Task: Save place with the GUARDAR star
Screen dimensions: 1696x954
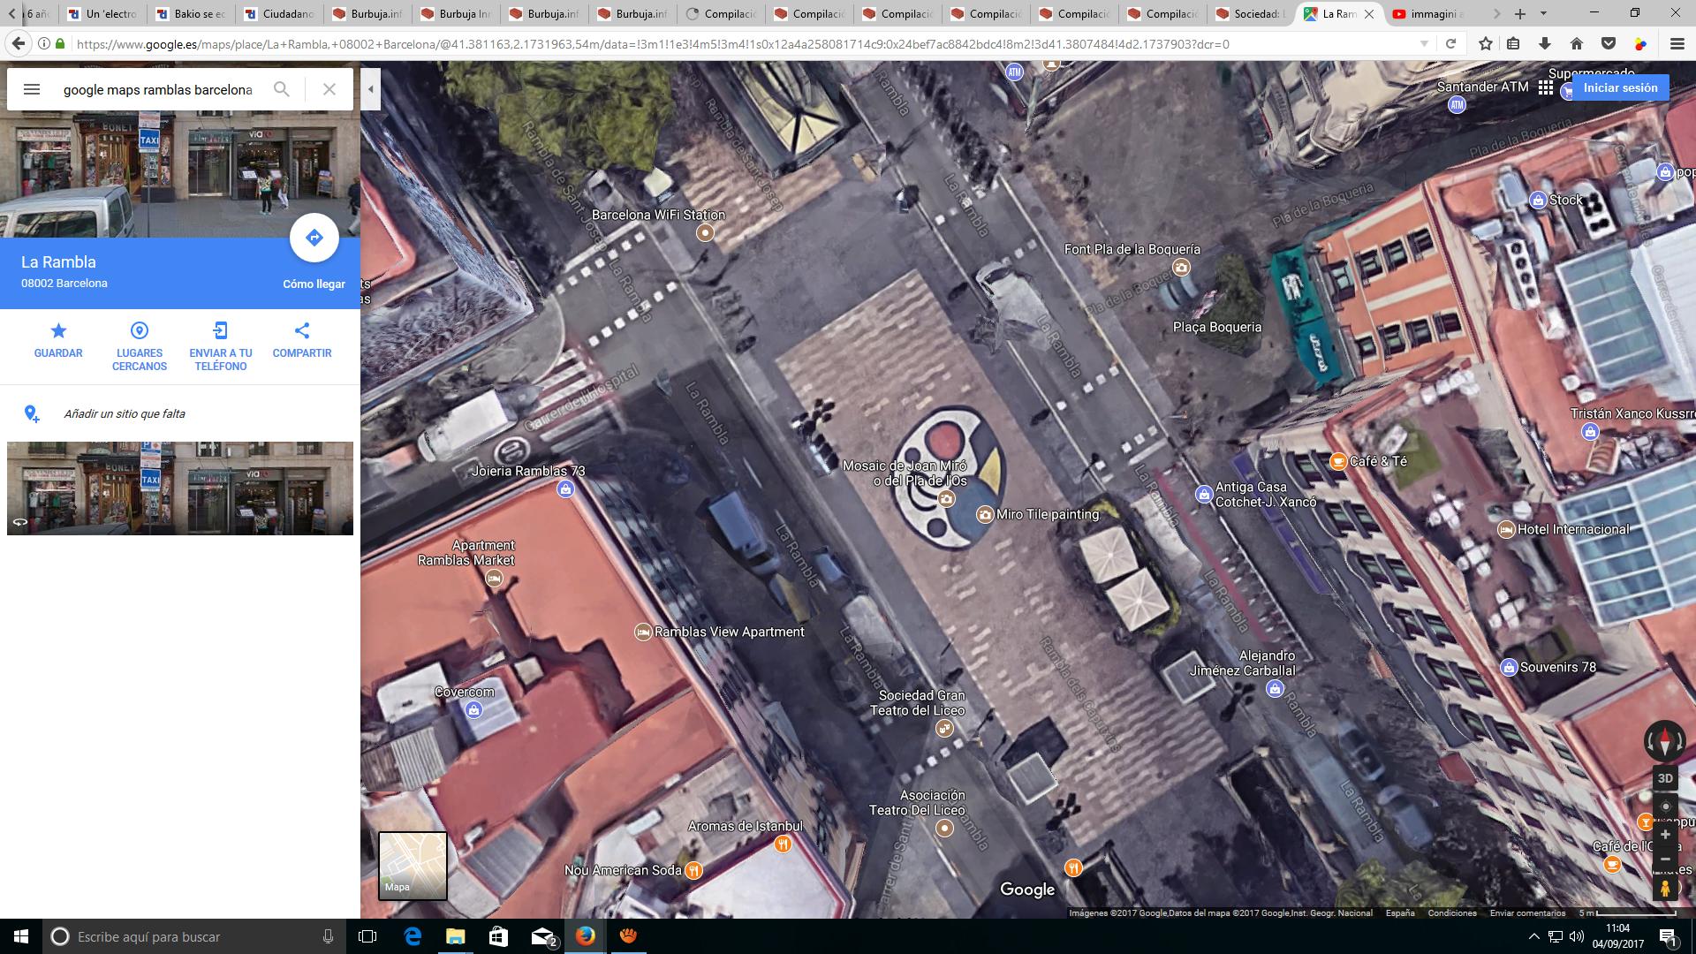Action: (58, 340)
